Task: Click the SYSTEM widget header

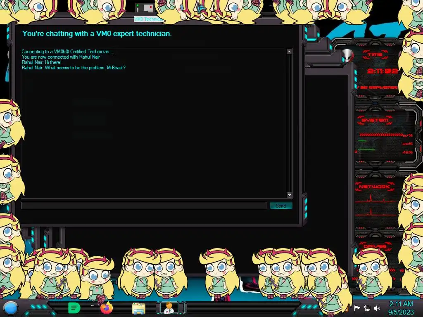Action: click(375, 120)
